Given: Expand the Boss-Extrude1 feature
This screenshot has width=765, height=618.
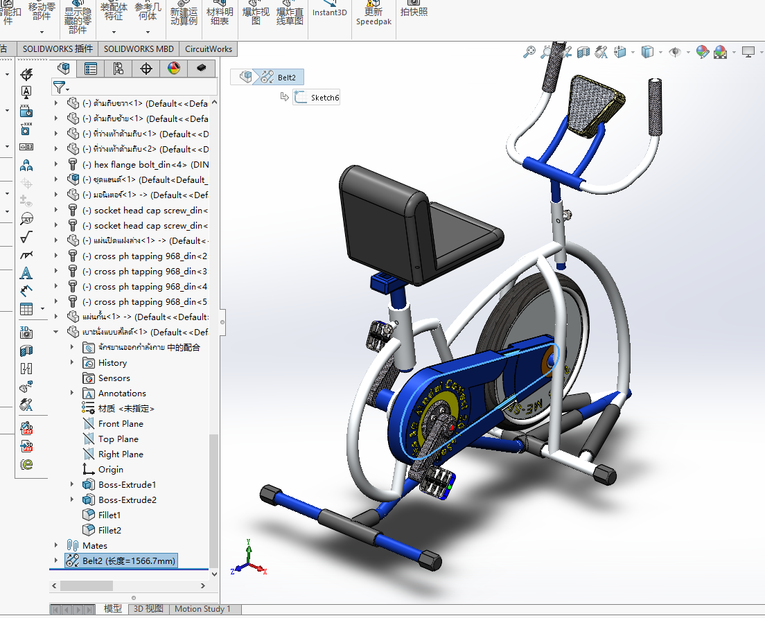Looking at the screenshot, I should 72,485.
